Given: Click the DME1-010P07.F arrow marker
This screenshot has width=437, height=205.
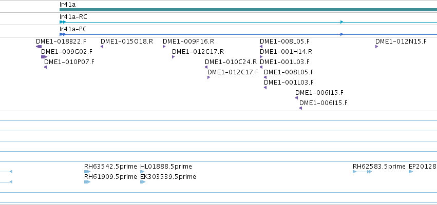Looking at the screenshot, I should (45, 67).
